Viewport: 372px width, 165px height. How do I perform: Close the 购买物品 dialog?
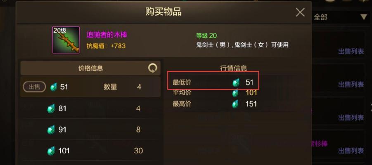(300, 12)
